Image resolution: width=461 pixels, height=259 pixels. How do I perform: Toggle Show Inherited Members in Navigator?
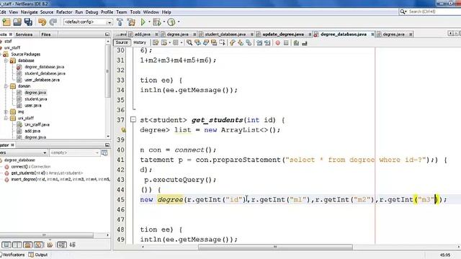tap(6, 245)
